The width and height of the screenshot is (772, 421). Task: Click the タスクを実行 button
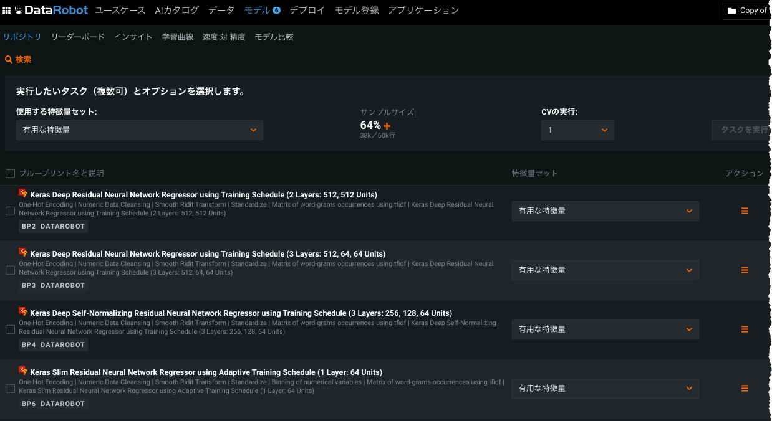pyautogui.click(x=742, y=130)
